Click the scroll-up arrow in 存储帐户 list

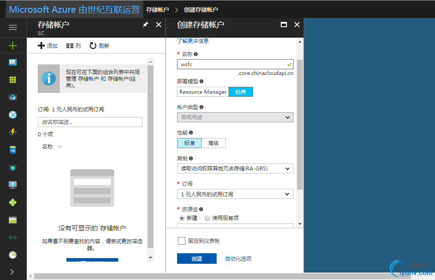[x=150, y=62]
